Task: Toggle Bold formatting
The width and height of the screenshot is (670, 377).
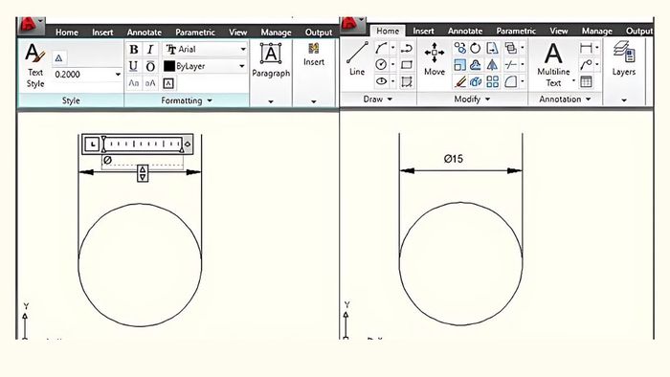Action: [x=134, y=50]
